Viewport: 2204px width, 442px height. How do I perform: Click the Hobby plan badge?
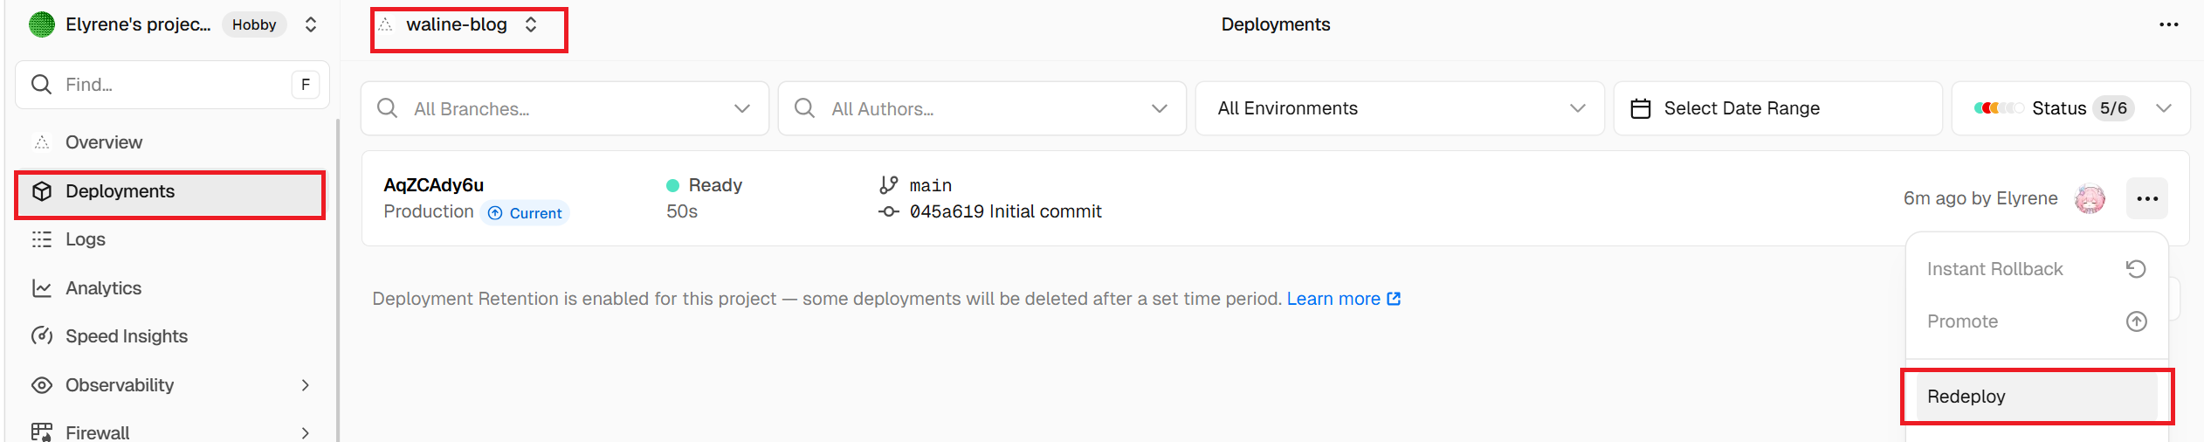[254, 24]
